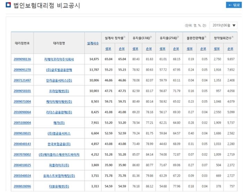
Task: Open the 메가(주) agency link
Action: click(x=59, y=123)
